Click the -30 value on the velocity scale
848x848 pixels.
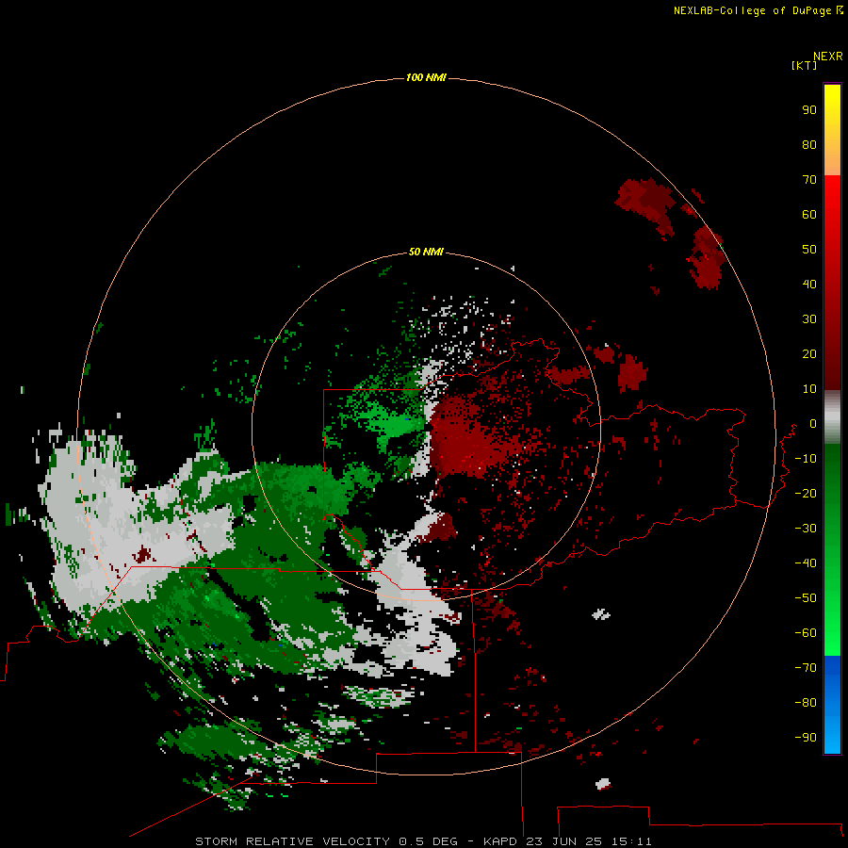coord(806,529)
